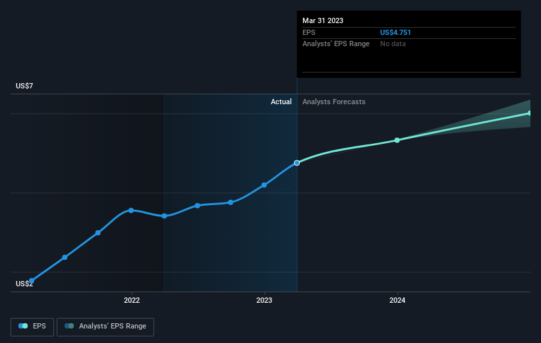Click the No data value in tooltip
541x343 pixels.
[393, 44]
